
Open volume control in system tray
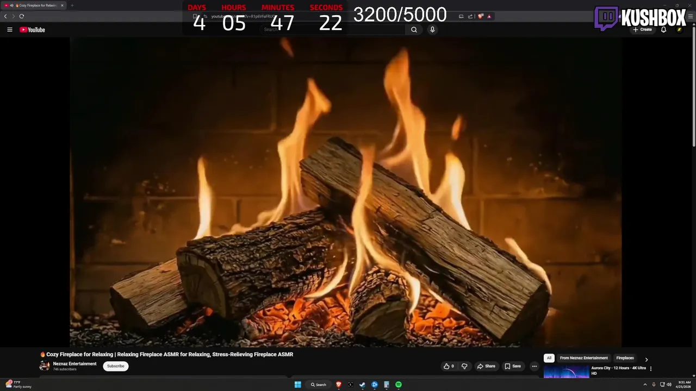(669, 384)
